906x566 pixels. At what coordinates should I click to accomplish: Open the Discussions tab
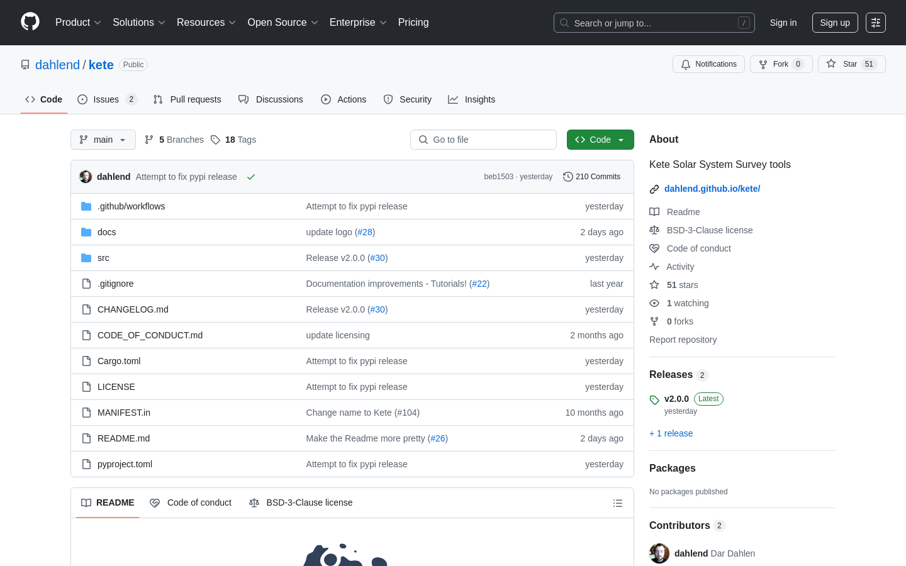pos(271,99)
